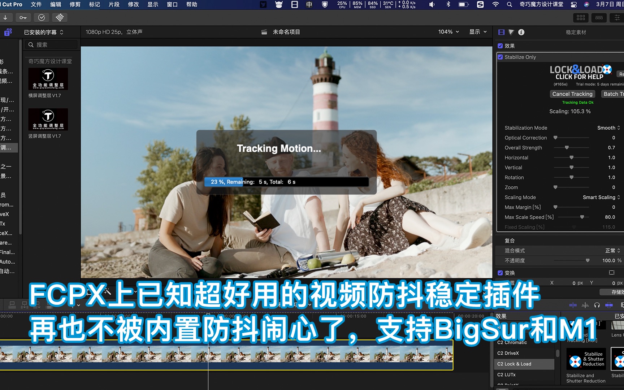Open the 编辑 menu
Image resolution: width=624 pixels, height=390 pixels.
tap(56, 4)
